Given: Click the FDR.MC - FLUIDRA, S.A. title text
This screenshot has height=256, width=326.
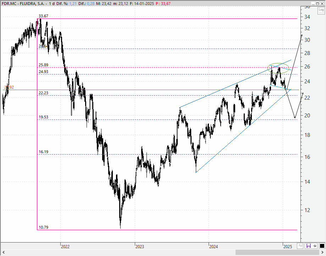Looking at the screenshot, I should click(x=24, y=4).
